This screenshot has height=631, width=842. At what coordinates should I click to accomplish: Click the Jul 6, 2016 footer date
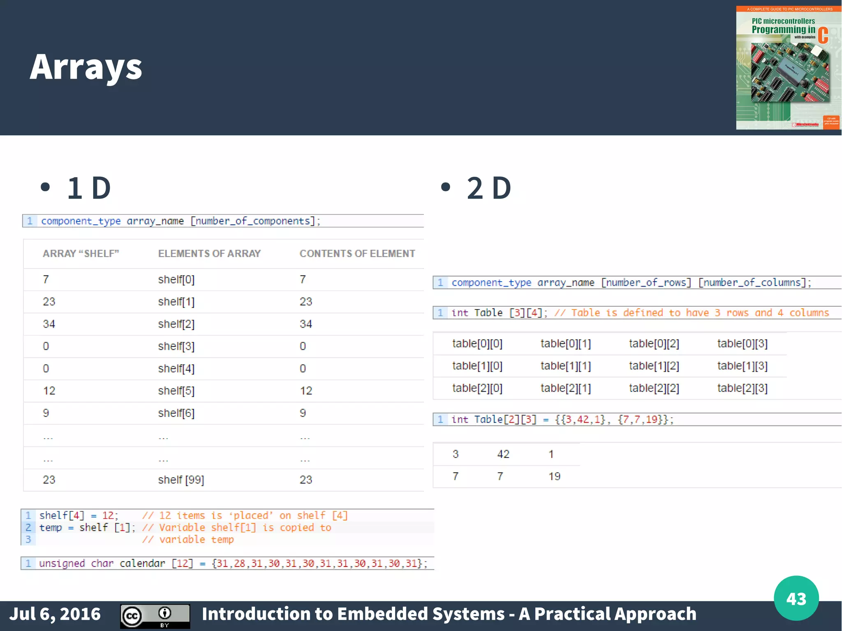55,614
